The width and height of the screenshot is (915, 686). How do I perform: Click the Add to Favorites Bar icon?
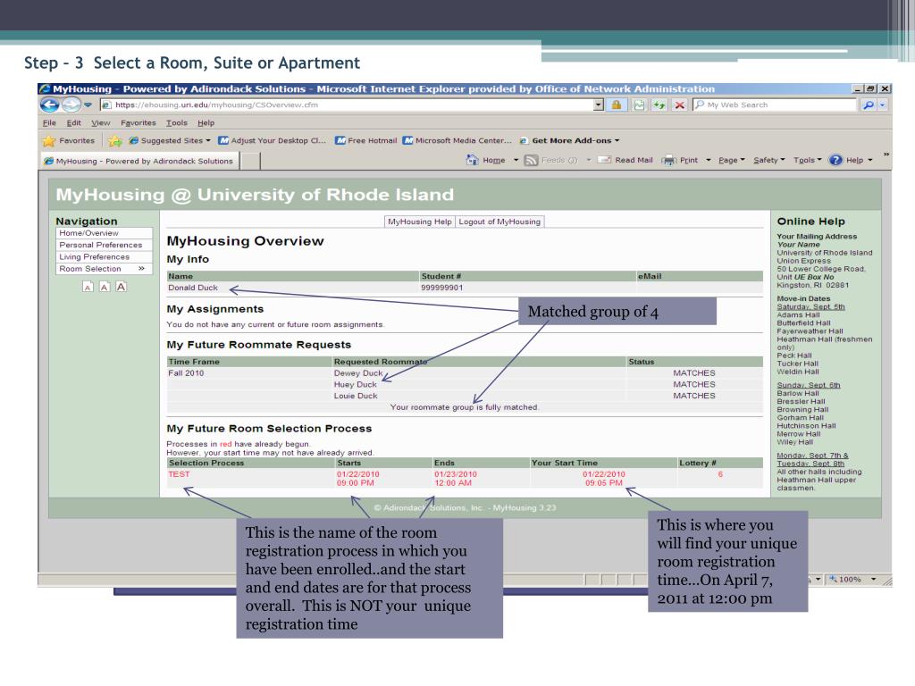115,140
